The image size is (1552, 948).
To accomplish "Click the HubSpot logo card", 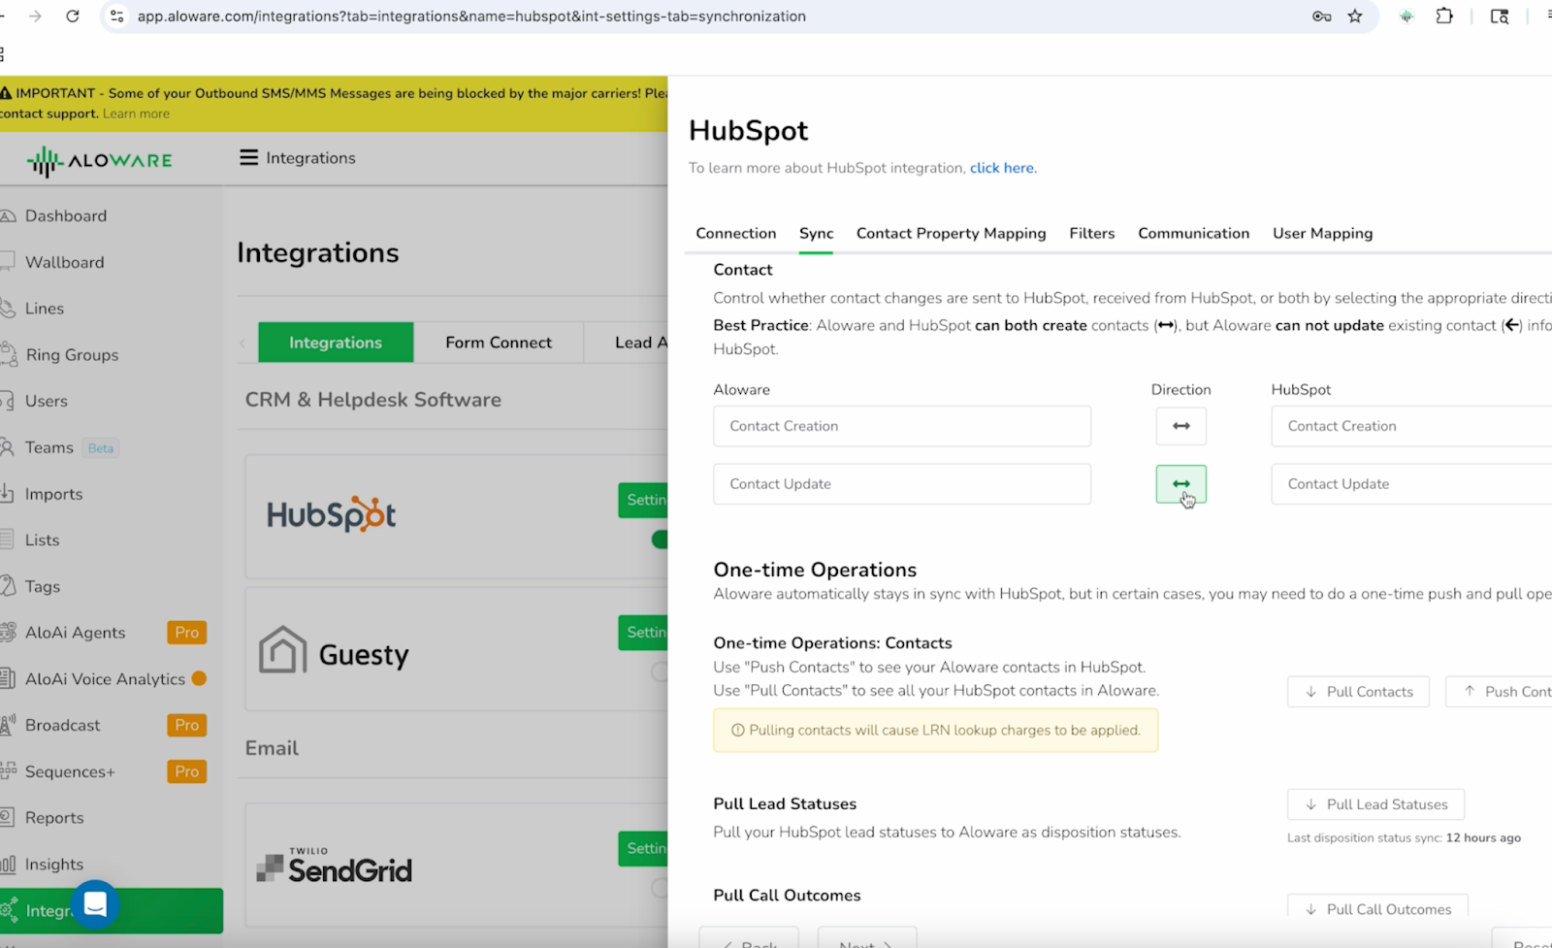I will (x=332, y=514).
